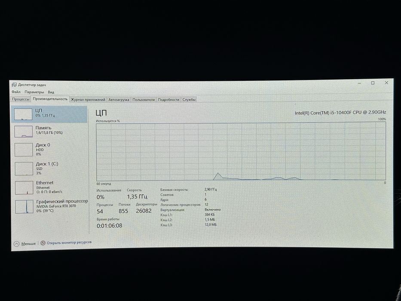Image resolution: width=401 pixels, height=301 pixels.
Task: Click the 1,6/15,8 ГБ (10%) memory text
Action: tap(49, 132)
